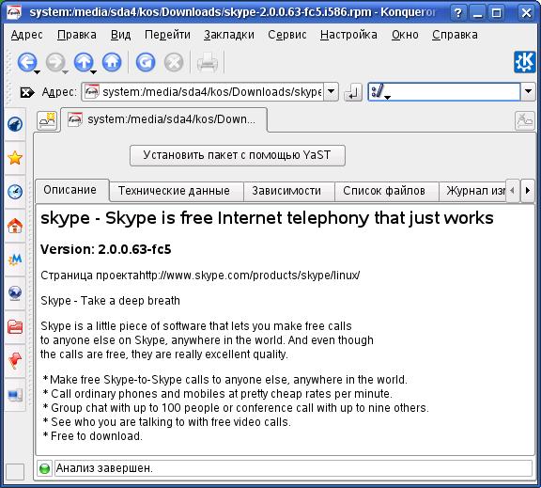Open the Forward button history dropdown arrow
Image resolution: width=541 pixels, height=488 pixels.
point(65,72)
